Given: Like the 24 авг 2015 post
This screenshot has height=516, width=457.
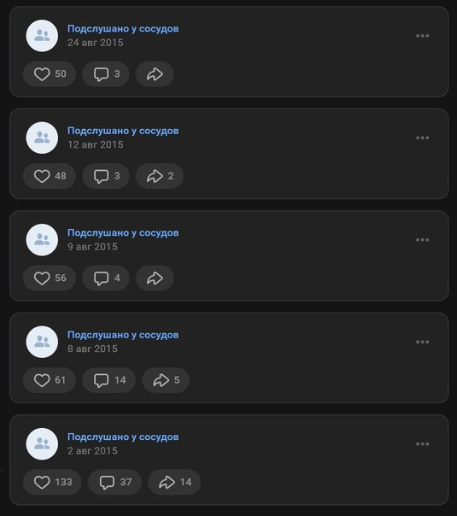Looking at the screenshot, I should pos(50,74).
